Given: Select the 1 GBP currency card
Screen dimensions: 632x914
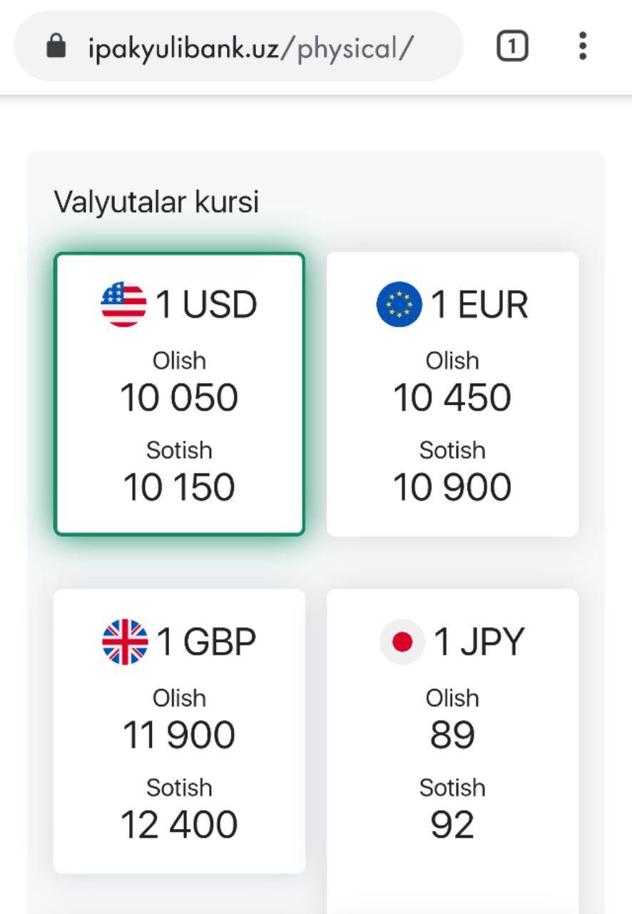Looking at the screenshot, I should [x=179, y=730].
